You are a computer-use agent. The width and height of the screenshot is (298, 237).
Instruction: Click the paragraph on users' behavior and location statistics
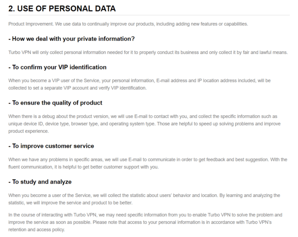(x=144, y=199)
